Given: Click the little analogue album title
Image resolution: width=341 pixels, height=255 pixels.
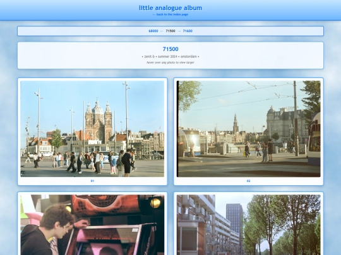Looking at the screenshot, I should point(170,8).
